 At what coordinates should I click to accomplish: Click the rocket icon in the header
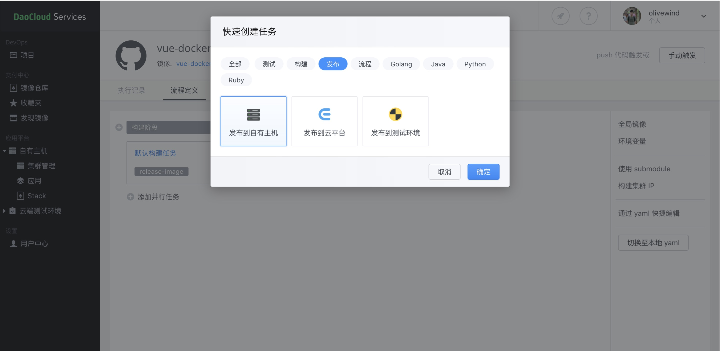[560, 16]
